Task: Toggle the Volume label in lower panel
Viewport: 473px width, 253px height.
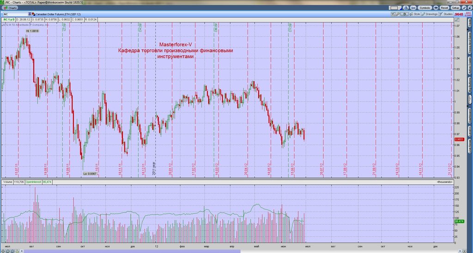Action: 7,182
